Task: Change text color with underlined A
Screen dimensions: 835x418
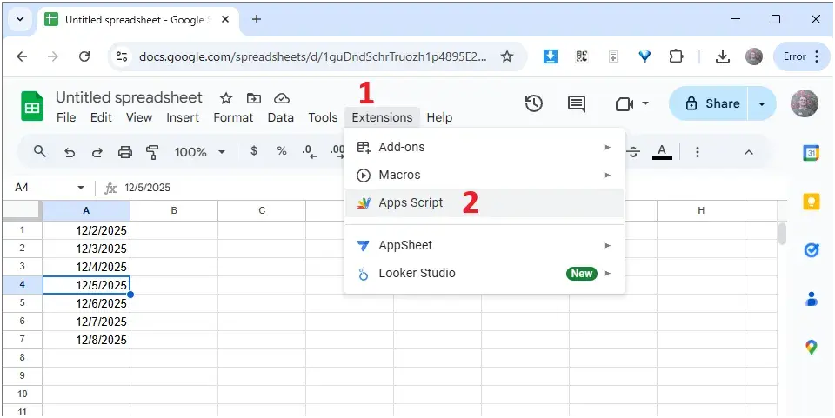Action: click(x=663, y=152)
